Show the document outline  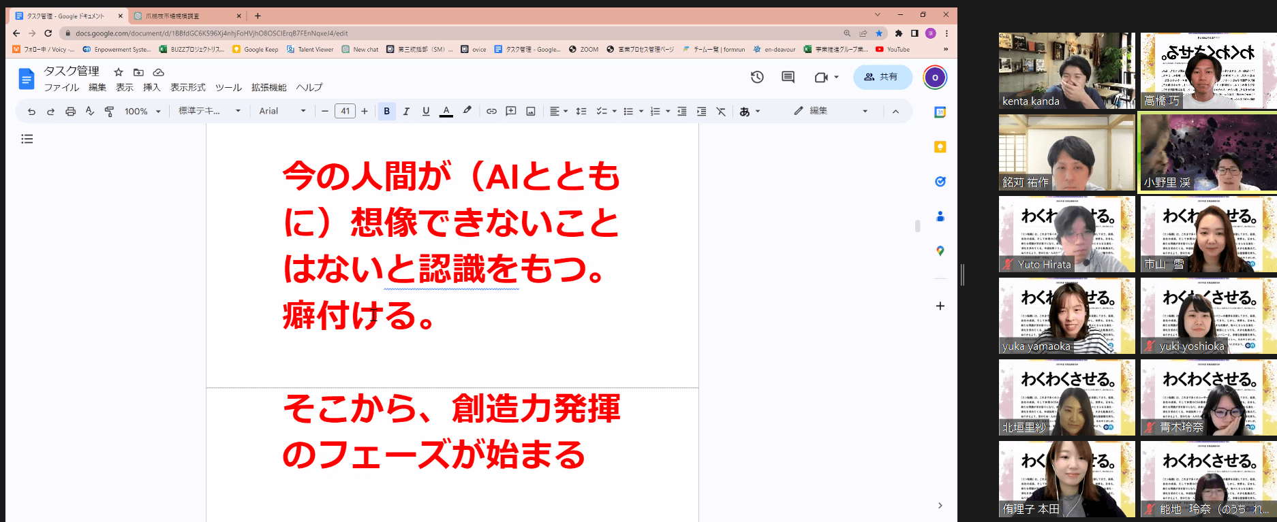pyautogui.click(x=27, y=139)
